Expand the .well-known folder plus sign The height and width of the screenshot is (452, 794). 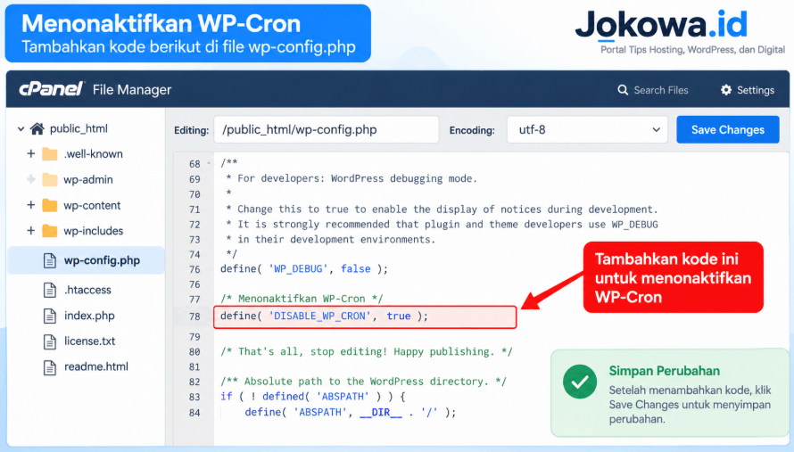point(31,153)
